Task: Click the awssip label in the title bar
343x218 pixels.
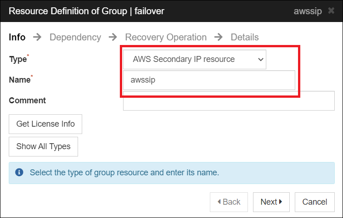Action: coord(308,11)
